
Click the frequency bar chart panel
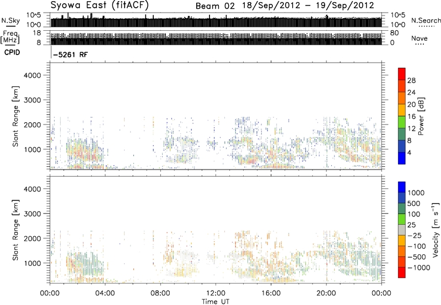click(x=216, y=37)
